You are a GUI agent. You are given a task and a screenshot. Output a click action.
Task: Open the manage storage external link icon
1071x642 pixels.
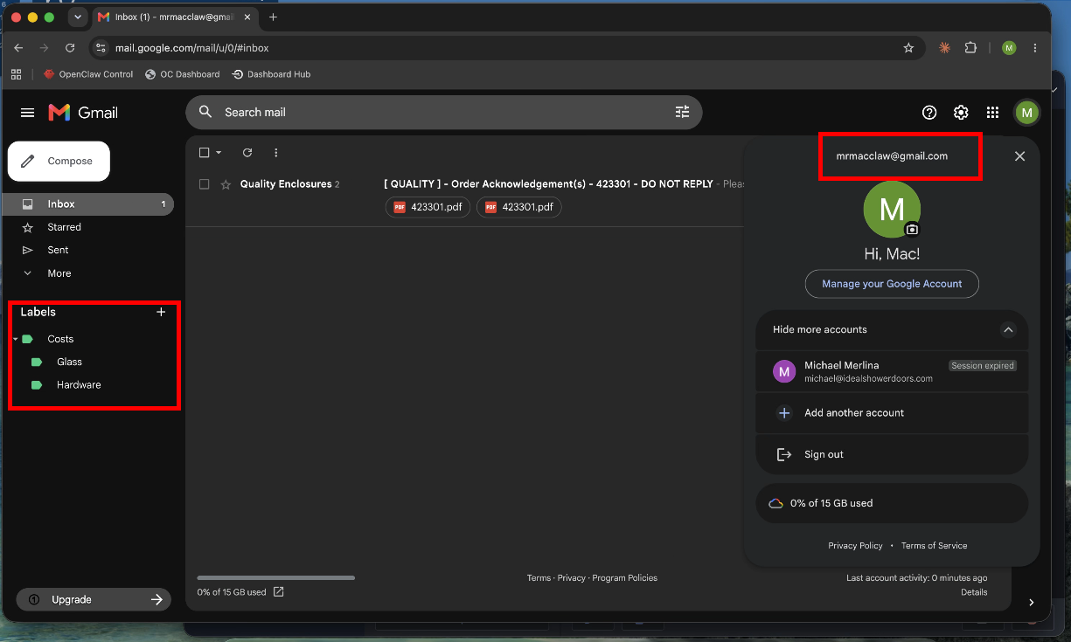point(278,592)
